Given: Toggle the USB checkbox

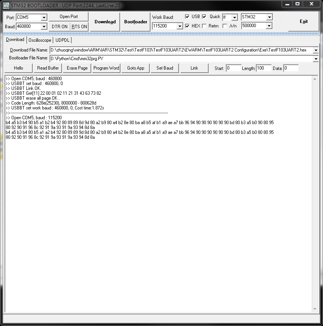Looking at the screenshot, I should click(187, 17).
